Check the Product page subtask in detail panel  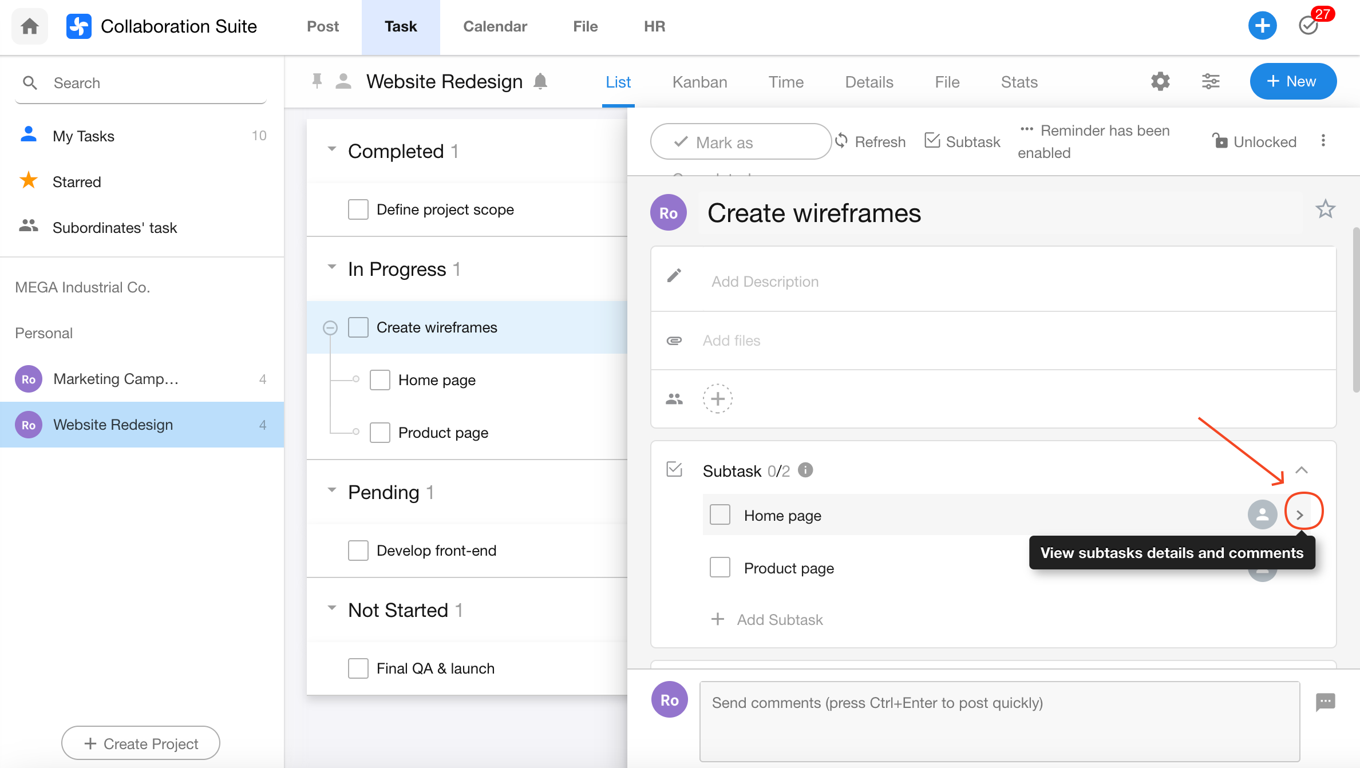(720, 568)
